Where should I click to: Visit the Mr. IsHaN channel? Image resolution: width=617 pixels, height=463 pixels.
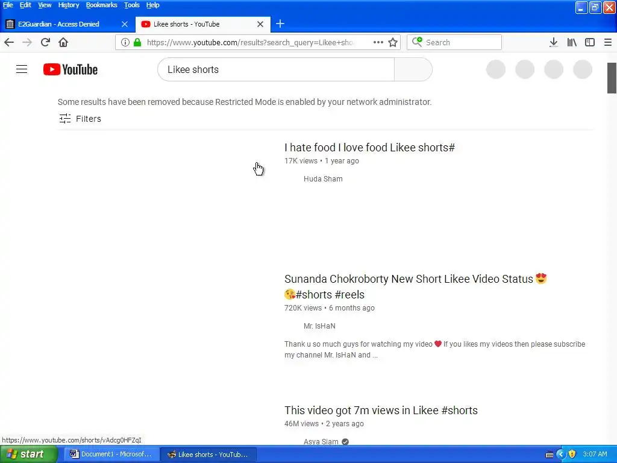coord(319,326)
